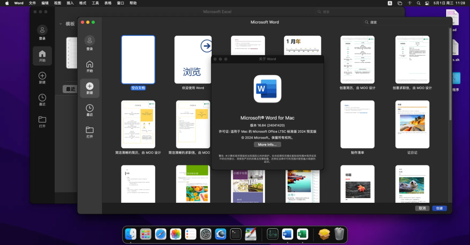Screen dimensions: 470x245
Task: Select the 最近 tab in Excel window
Action: point(70,89)
